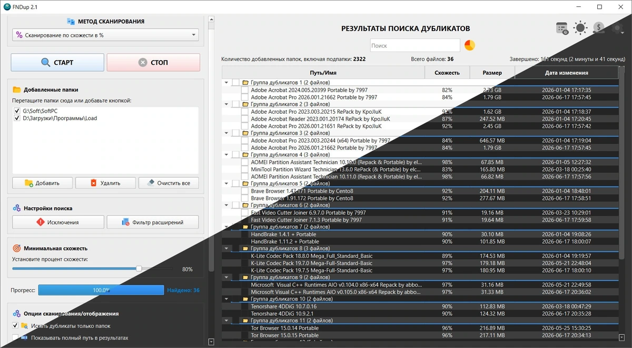Sort by Путь/Имя column header
This screenshot has height=348, width=632.
323,73
